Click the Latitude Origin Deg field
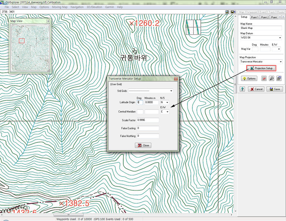The width and height of the screenshot is (286, 221). point(140,103)
